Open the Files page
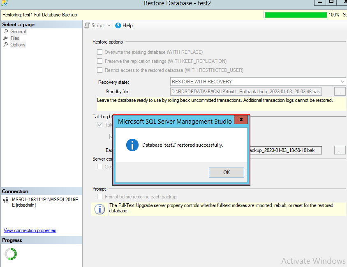 (x=15, y=38)
